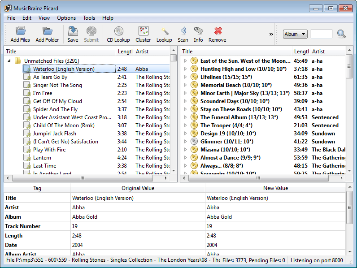
Task: Expand The Funeral Album node
Action: pos(185,117)
